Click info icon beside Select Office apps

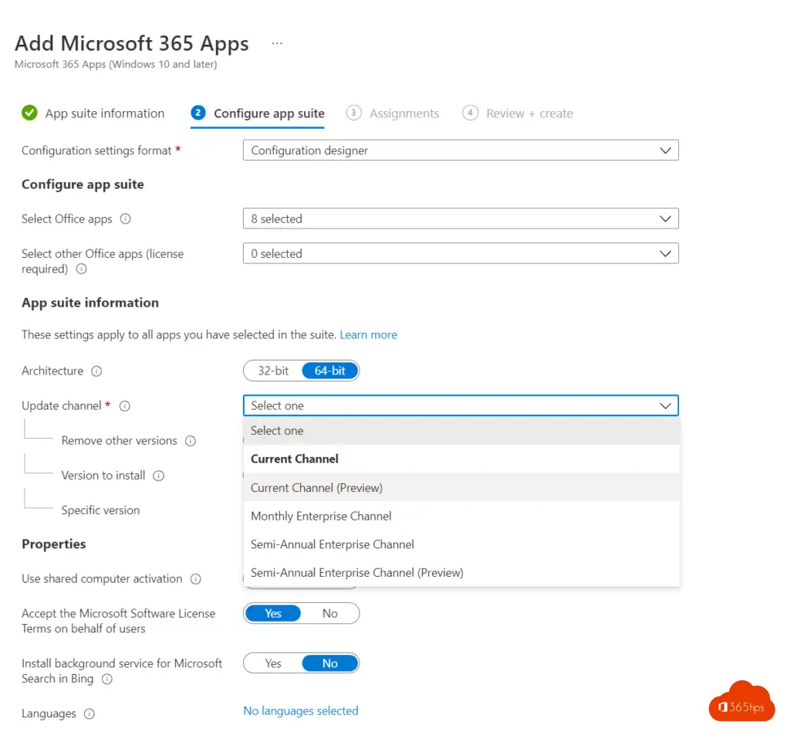pos(126,219)
